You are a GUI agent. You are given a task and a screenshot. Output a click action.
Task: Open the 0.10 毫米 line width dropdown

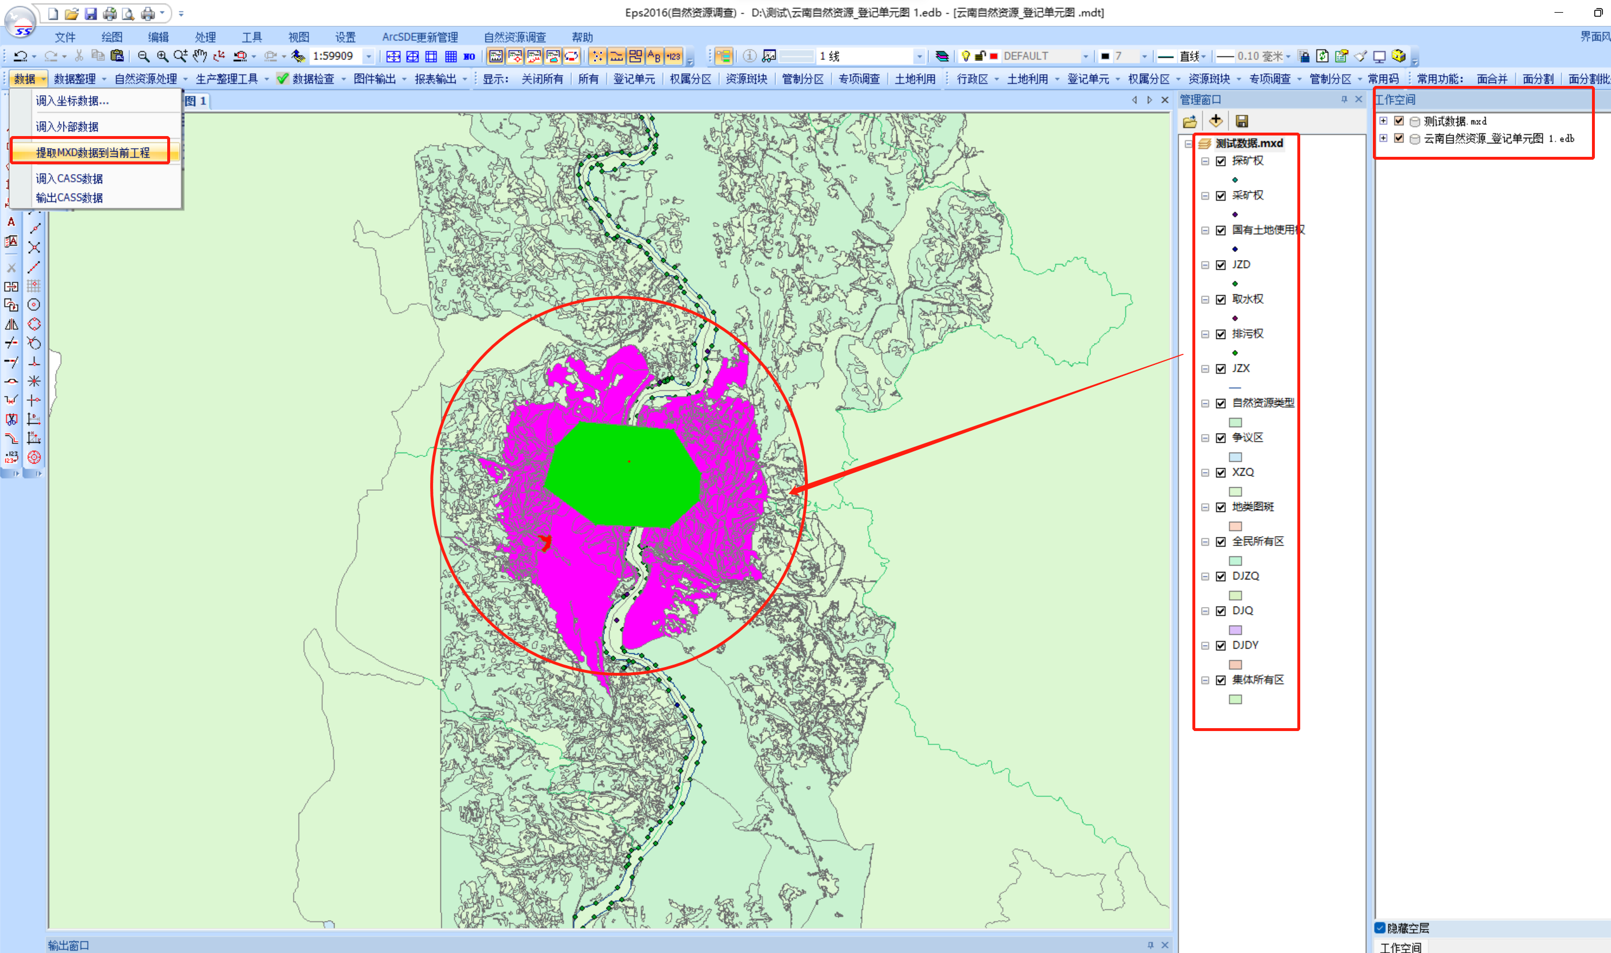coord(1288,56)
